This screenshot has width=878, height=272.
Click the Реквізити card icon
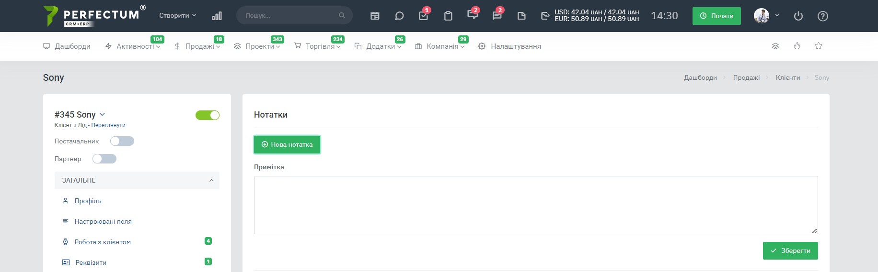[x=66, y=262]
